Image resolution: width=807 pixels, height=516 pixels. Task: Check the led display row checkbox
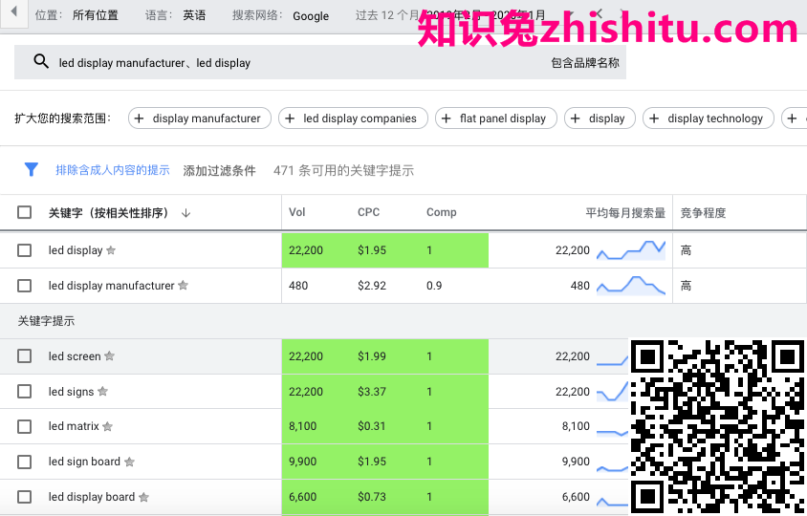(x=24, y=250)
